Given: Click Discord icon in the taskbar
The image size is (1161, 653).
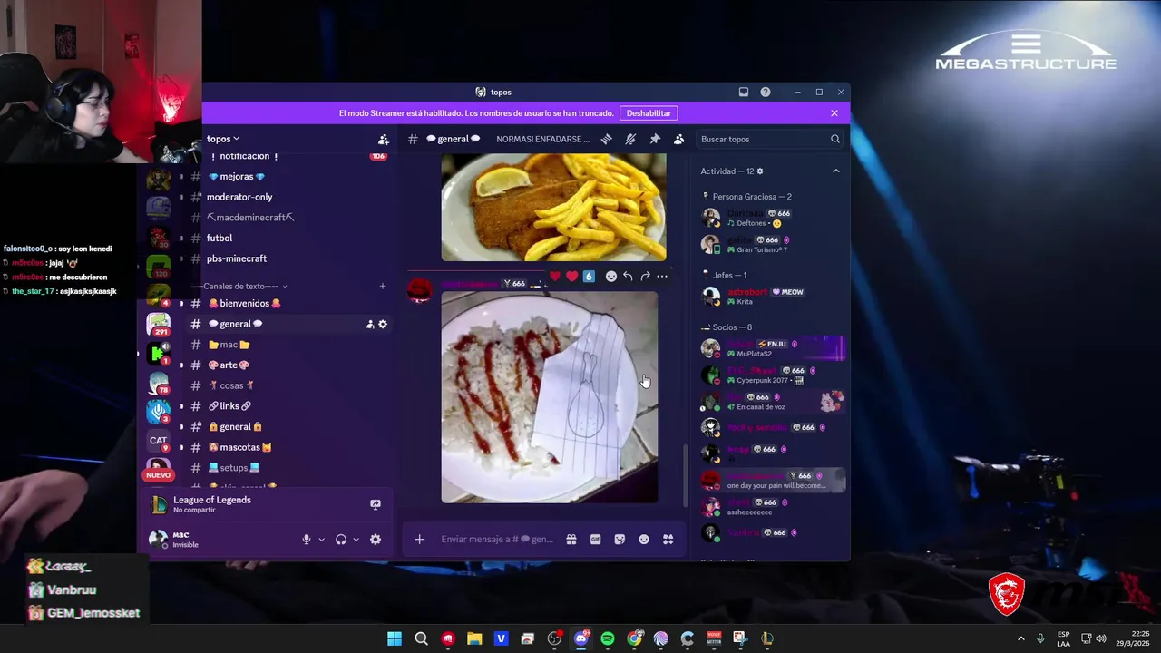Looking at the screenshot, I should (581, 638).
